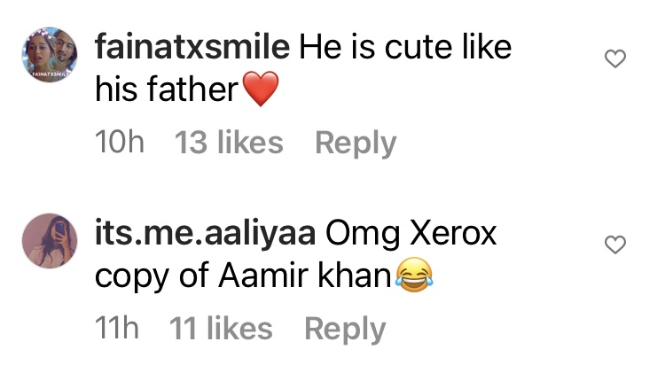Click the 10h timestamp

[x=120, y=142]
